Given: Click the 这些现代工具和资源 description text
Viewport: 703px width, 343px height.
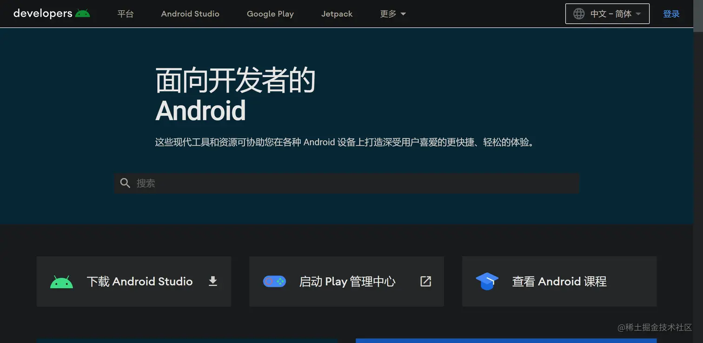Looking at the screenshot, I should point(345,142).
